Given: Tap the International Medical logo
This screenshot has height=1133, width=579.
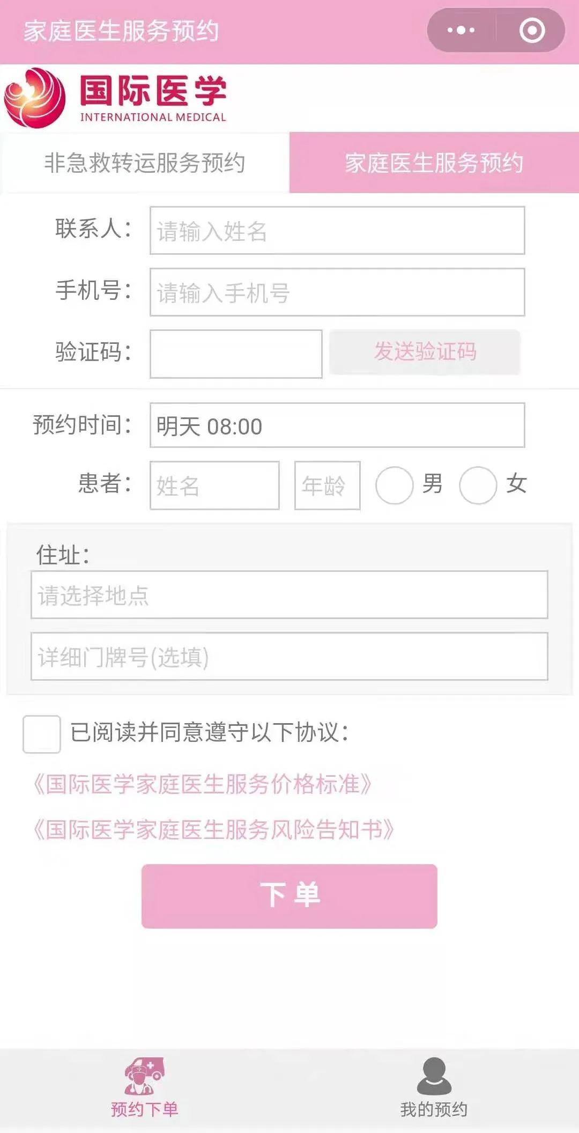Looking at the screenshot, I should (x=115, y=98).
